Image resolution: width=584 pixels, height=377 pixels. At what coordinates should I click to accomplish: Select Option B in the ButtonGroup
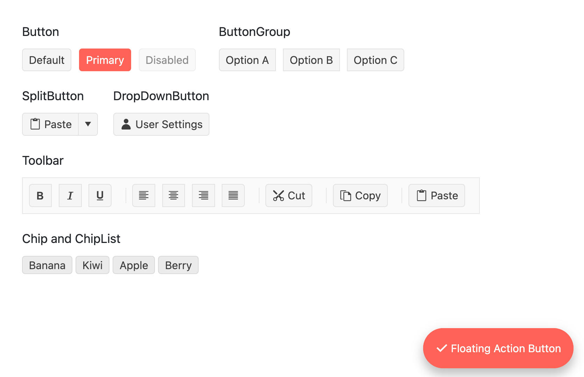(x=311, y=60)
